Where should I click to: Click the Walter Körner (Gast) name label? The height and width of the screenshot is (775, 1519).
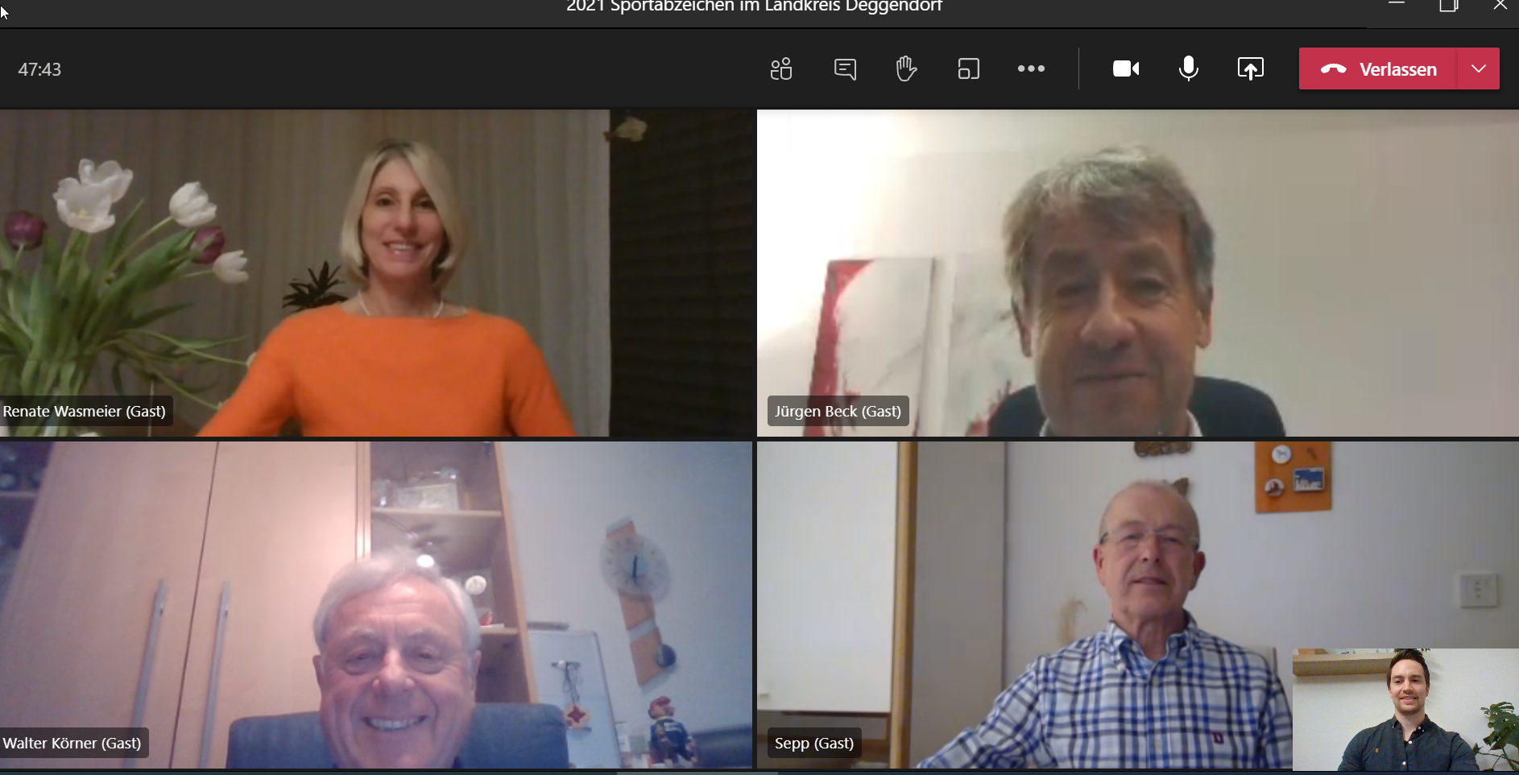pos(72,744)
